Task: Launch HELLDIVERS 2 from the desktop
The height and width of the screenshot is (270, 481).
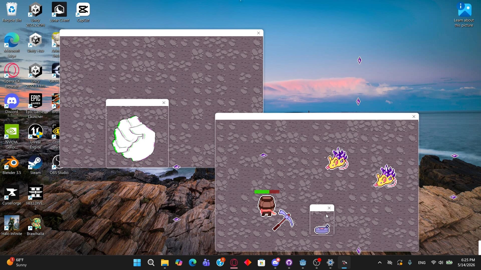Action: pyautogui.click(x=35, y=197)
